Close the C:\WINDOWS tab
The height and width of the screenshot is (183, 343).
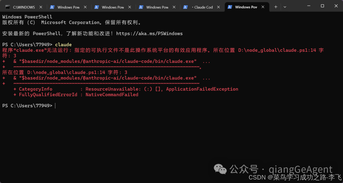(x=41, y=7)
